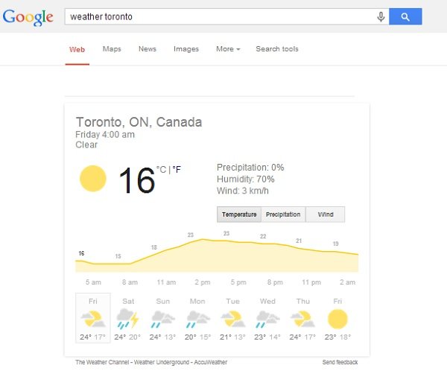This screenshot has height=371, width=447.
Task: Switch the chart to Wind view
Action: (326, 215)
